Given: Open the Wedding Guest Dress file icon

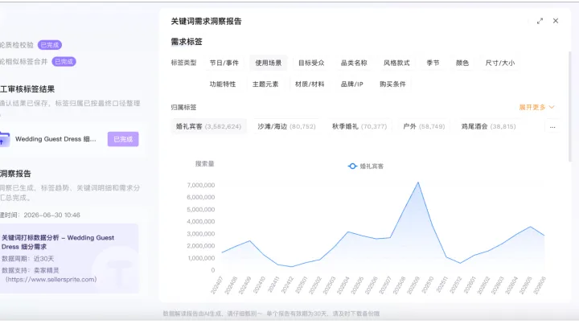Looking at the screenshot, I should click(x=5, y=139).
